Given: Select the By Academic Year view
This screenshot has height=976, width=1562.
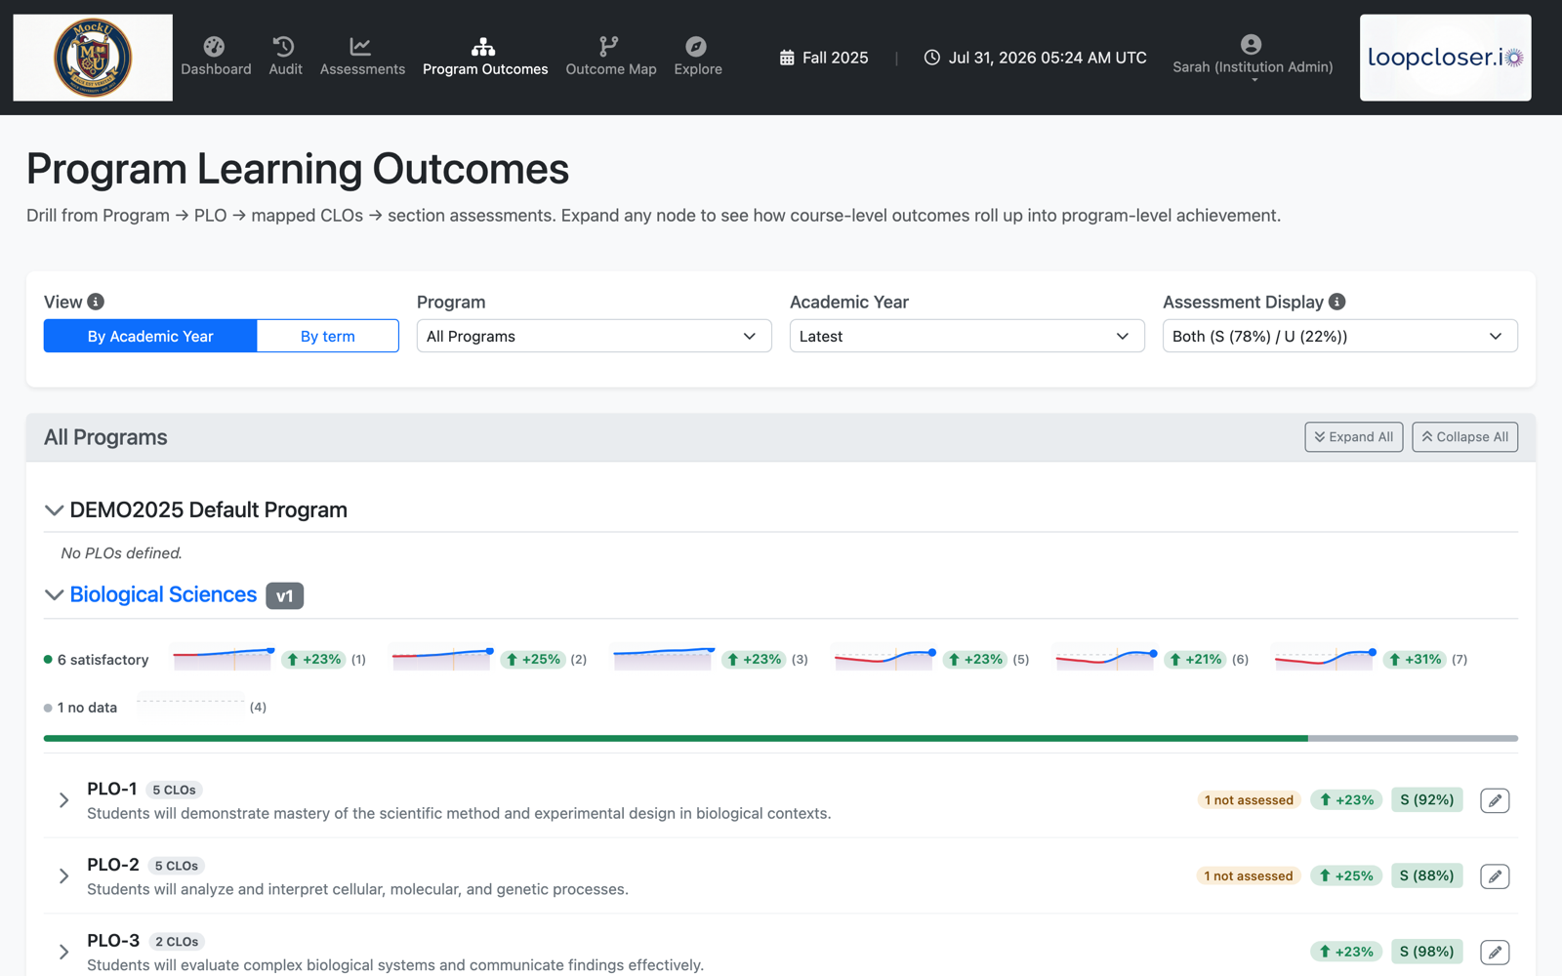Looking at the screenshot, I should (150, 336).
